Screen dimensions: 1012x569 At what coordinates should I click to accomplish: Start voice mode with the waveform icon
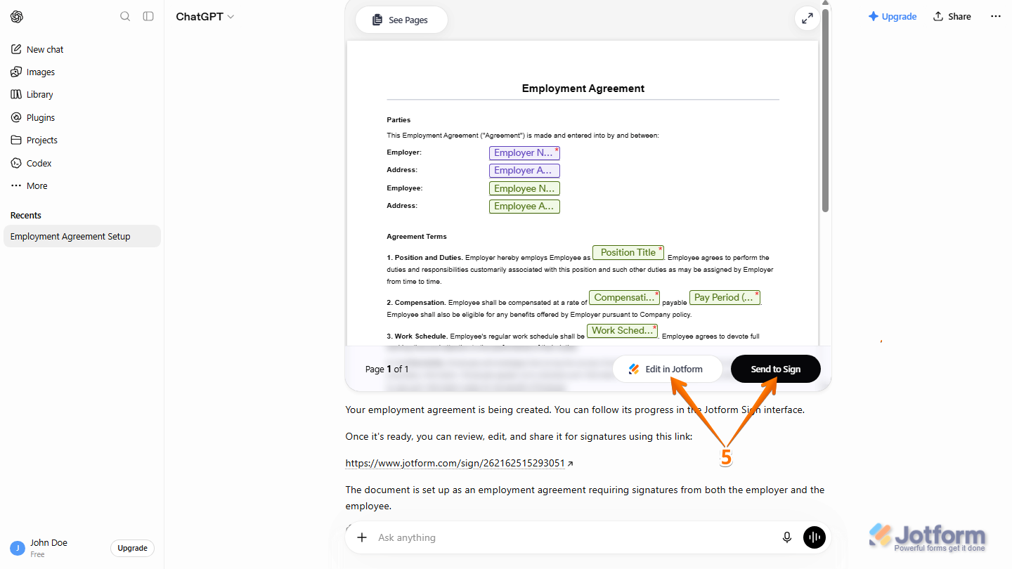(814, 537)
